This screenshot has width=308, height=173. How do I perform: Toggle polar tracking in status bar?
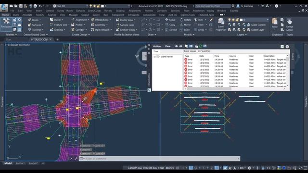click(x=195, y=168)
